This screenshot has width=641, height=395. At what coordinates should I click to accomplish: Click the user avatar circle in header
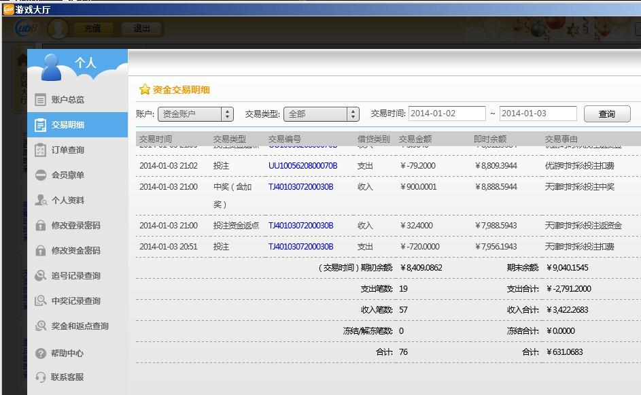coord(58,29)
